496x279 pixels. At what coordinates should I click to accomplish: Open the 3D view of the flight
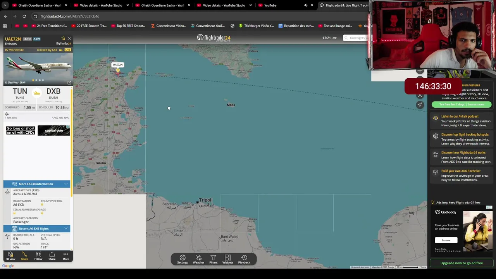point(10,256)
